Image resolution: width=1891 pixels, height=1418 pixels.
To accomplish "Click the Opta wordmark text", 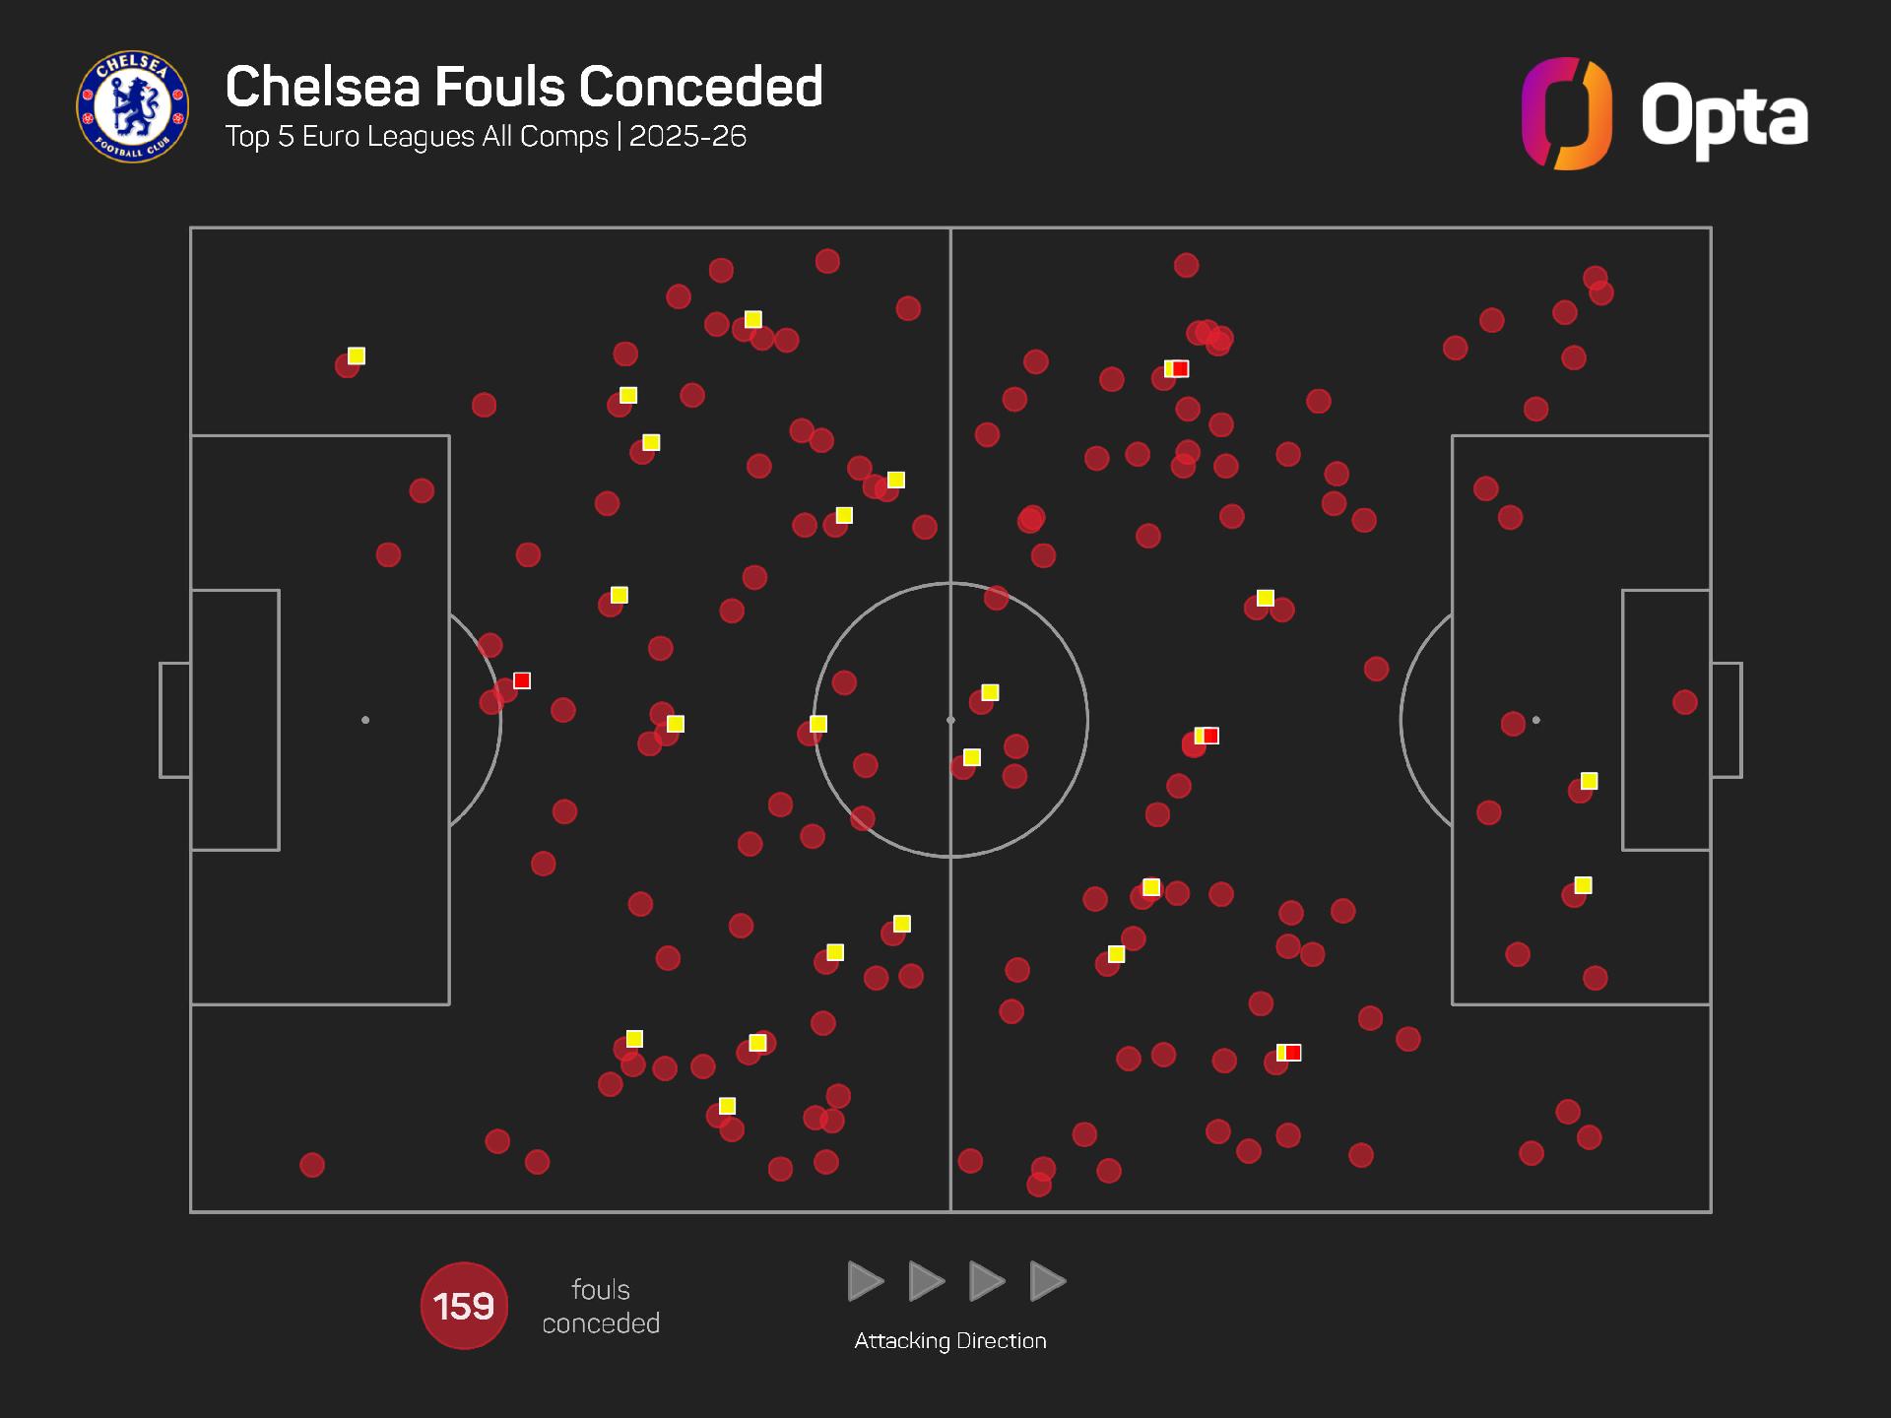I will tap(1724, 118).
